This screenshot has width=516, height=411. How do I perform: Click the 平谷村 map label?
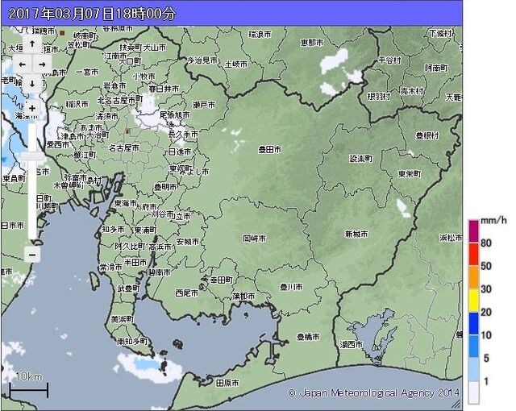[x=390, y=60]
